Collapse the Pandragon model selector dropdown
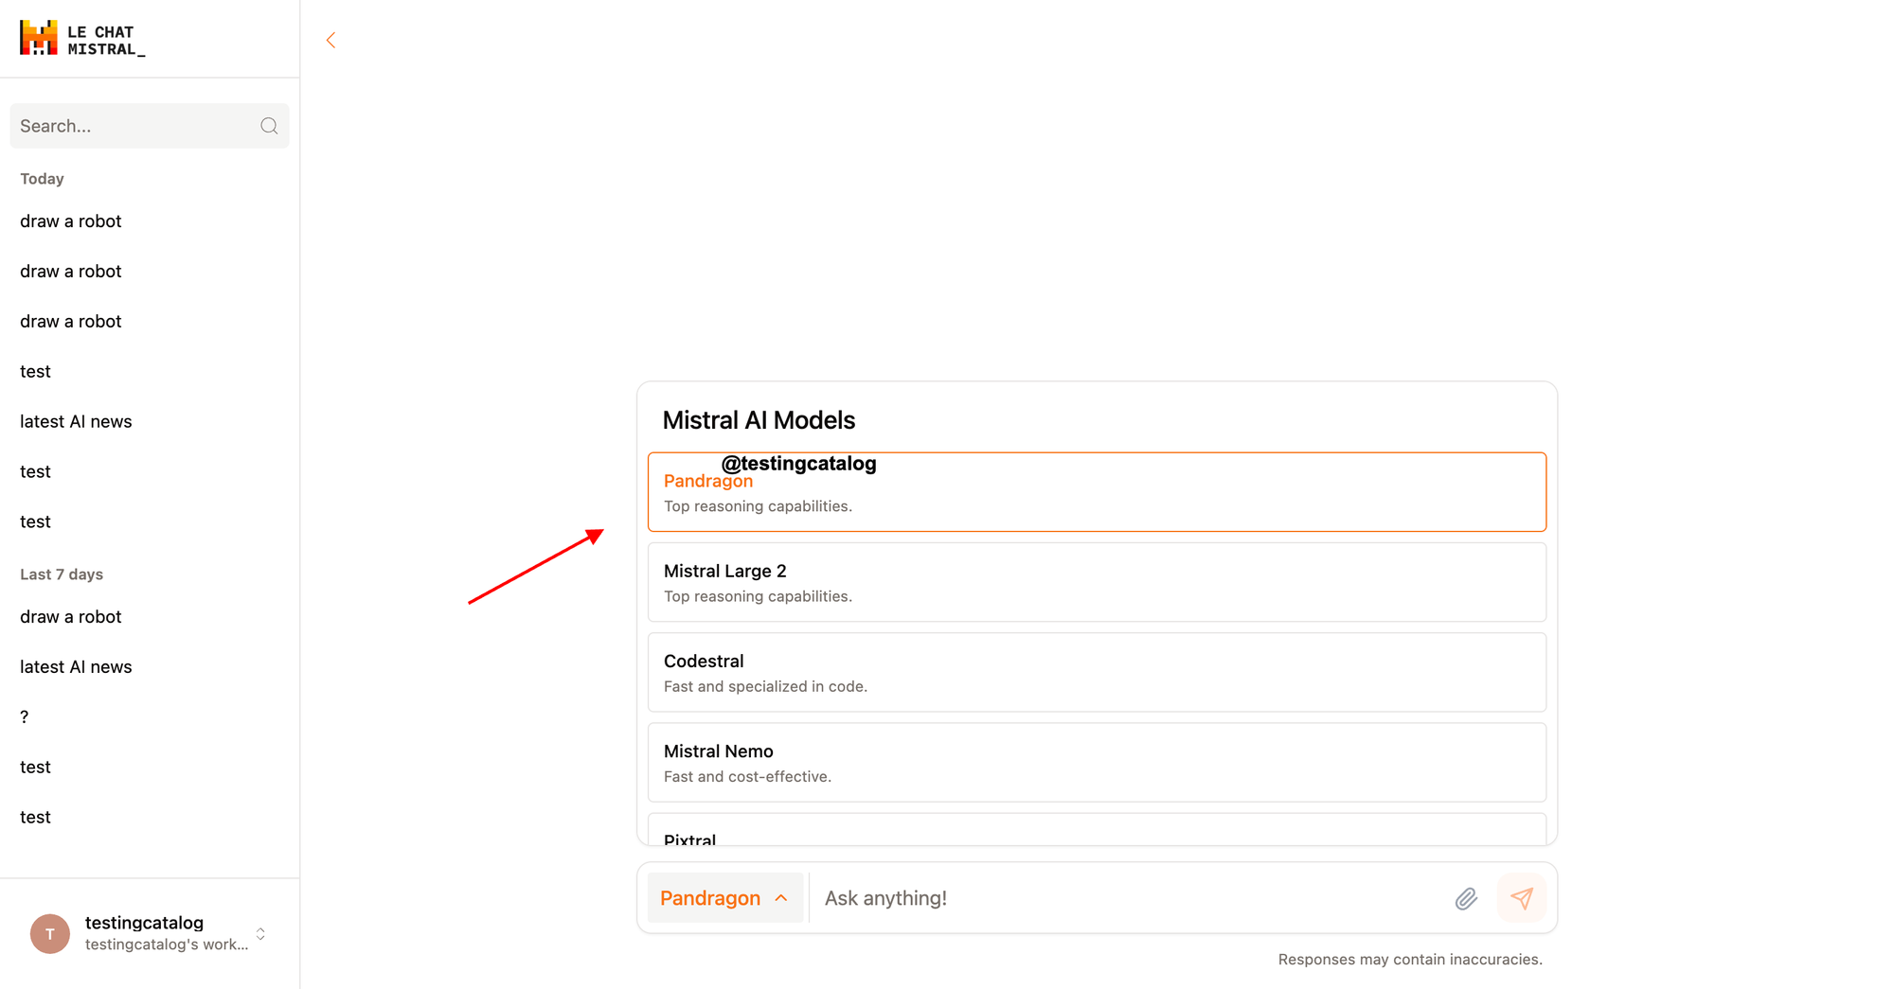 click(724, 898)
